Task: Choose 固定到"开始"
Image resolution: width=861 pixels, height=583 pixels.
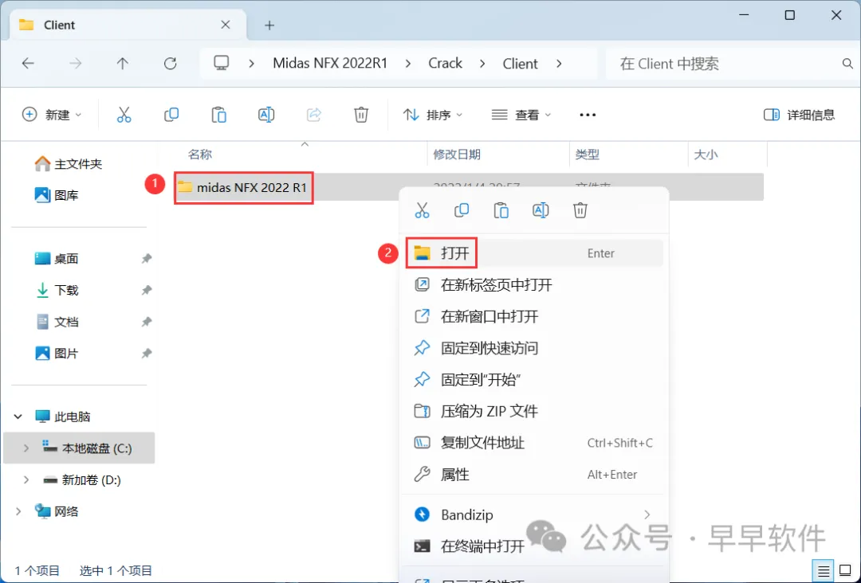Action: [534, 380]
